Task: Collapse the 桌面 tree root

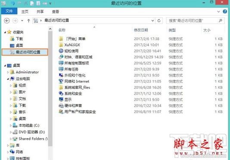Action: [5, 65]
